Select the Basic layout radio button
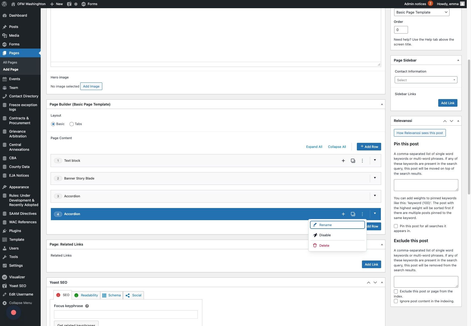471x326 pixels. pos(53,124)
